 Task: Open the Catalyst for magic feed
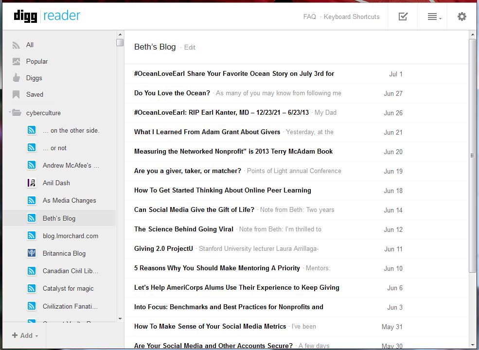pyautogui.click(x=68, y=289)
